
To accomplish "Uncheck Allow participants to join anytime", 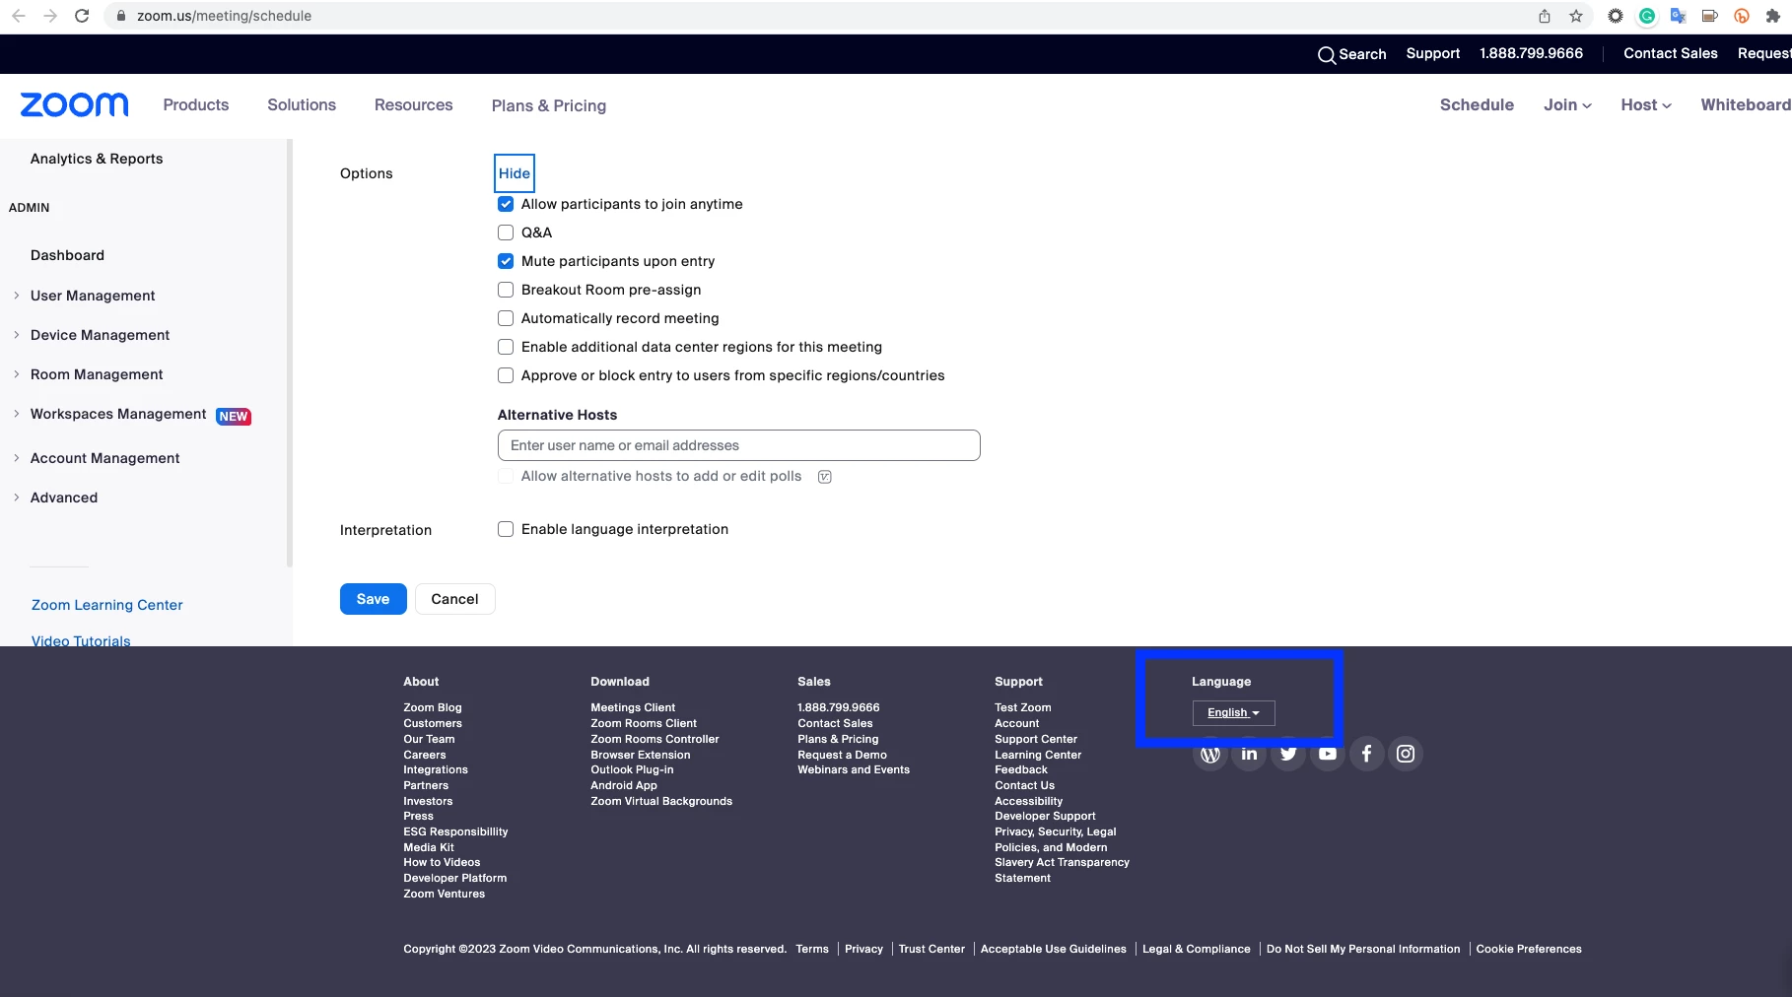I will tap(506, 204).
